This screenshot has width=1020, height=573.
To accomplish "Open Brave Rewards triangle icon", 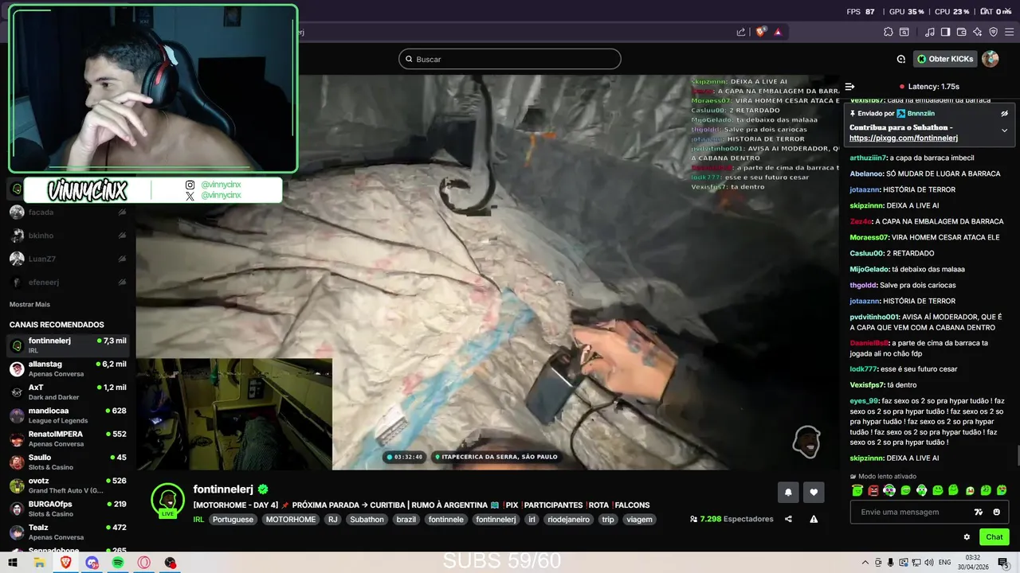I will 778,32.
